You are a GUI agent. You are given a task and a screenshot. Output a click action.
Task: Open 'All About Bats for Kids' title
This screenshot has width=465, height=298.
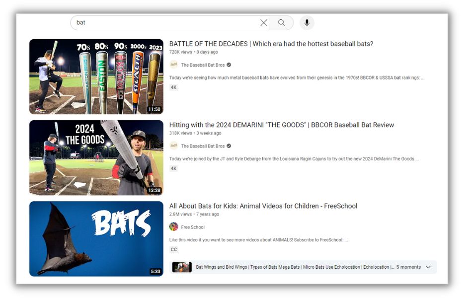pyautogui.click(x=263, y=206)
